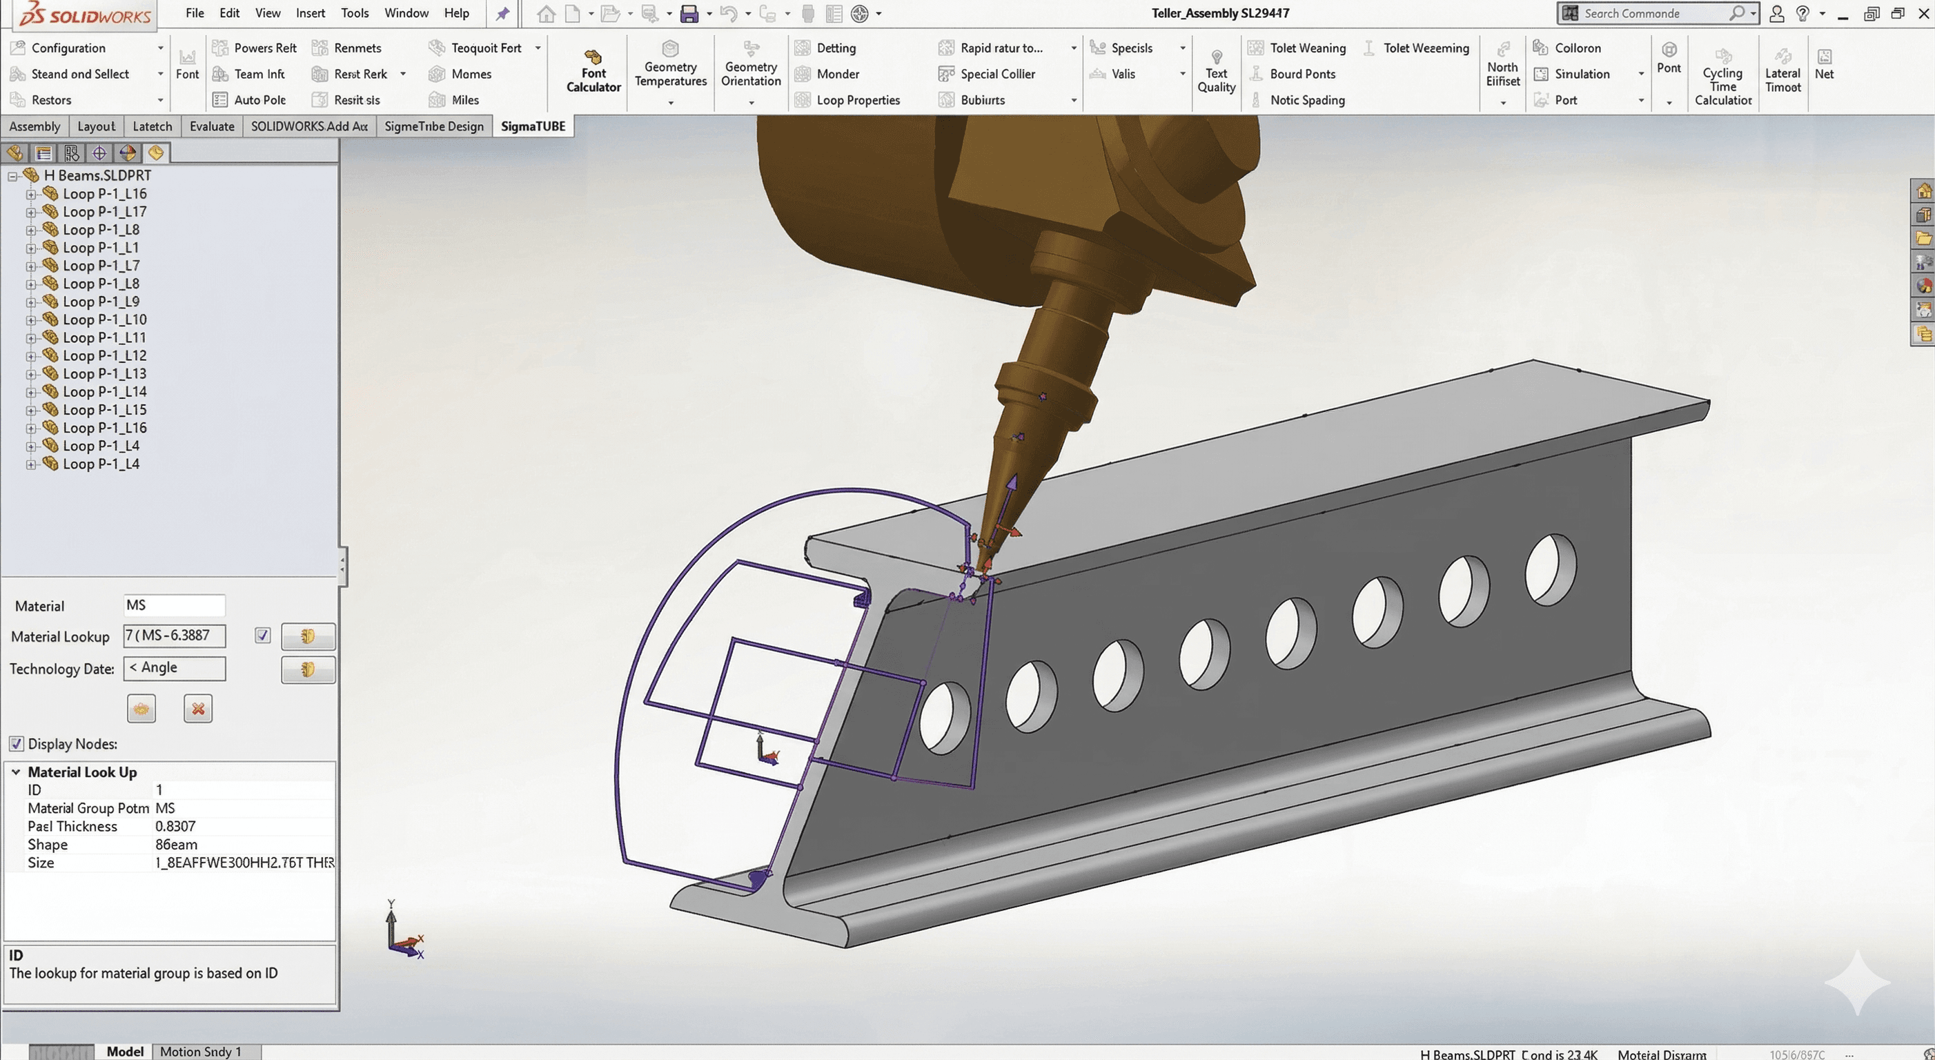Click the Special Collier tool

(x=986, y=74)
